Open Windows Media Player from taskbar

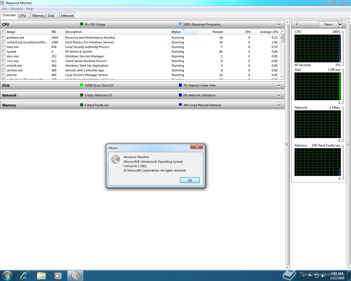[x=58, y=276]
